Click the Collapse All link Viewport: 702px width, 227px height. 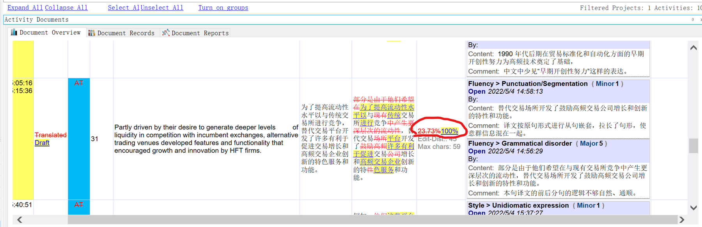tap(66, 8)
